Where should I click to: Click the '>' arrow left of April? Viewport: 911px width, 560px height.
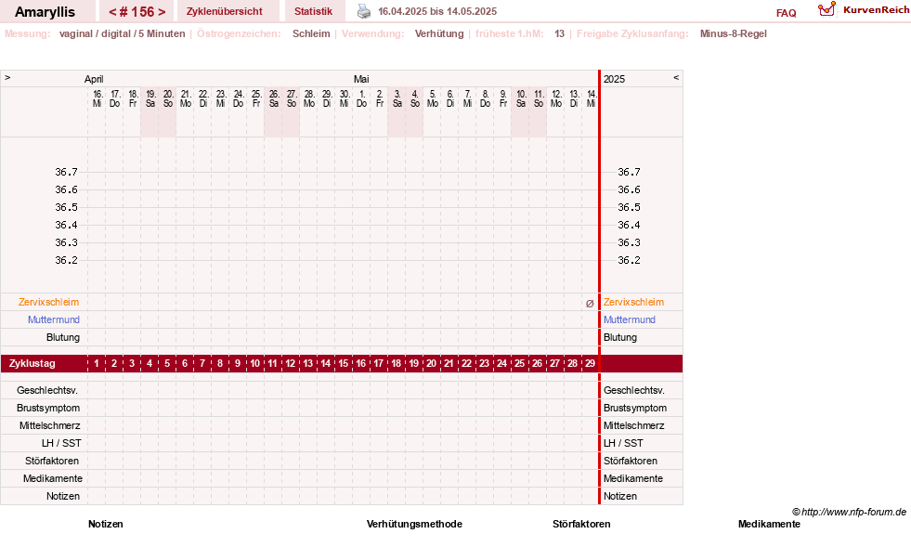point(7,77)
